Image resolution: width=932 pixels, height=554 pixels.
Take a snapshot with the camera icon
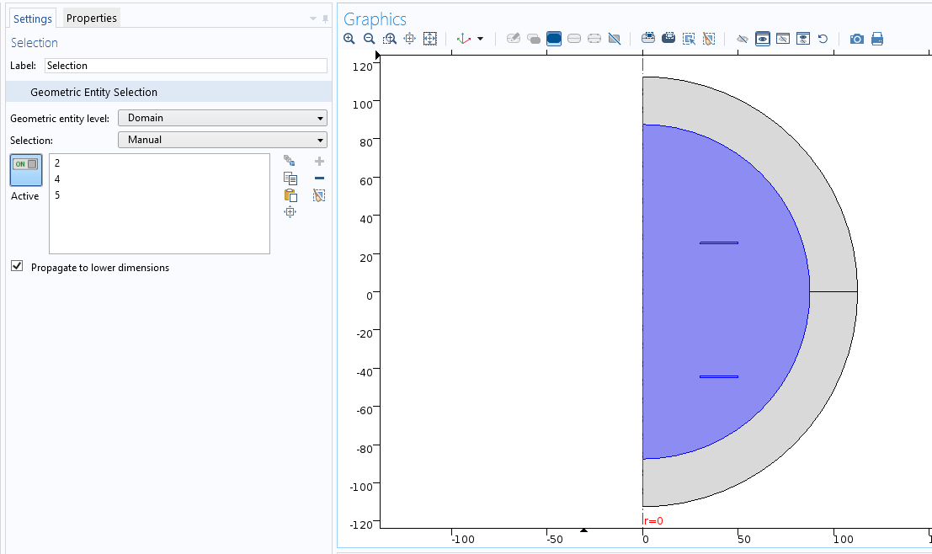point(857,39)
